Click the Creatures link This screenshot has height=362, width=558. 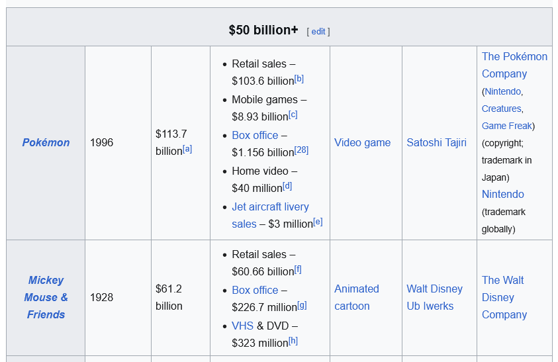click(501, 109)
